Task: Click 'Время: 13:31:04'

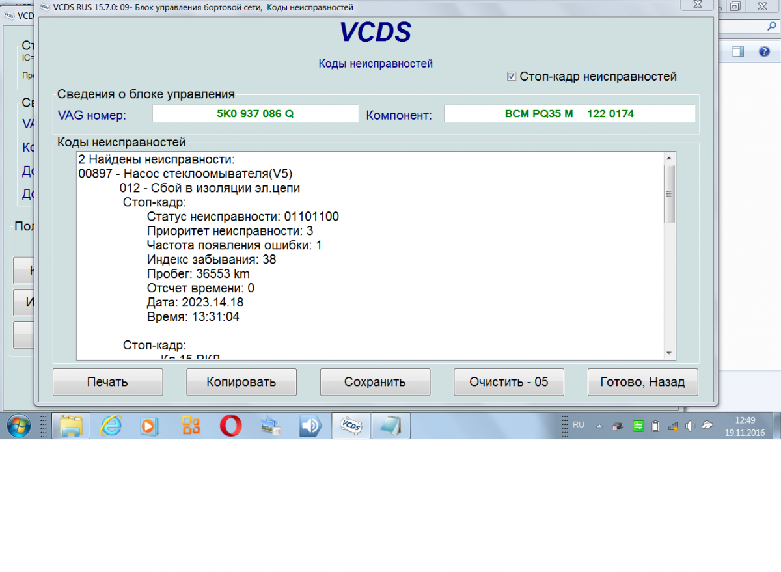Action: pos(193,317)
